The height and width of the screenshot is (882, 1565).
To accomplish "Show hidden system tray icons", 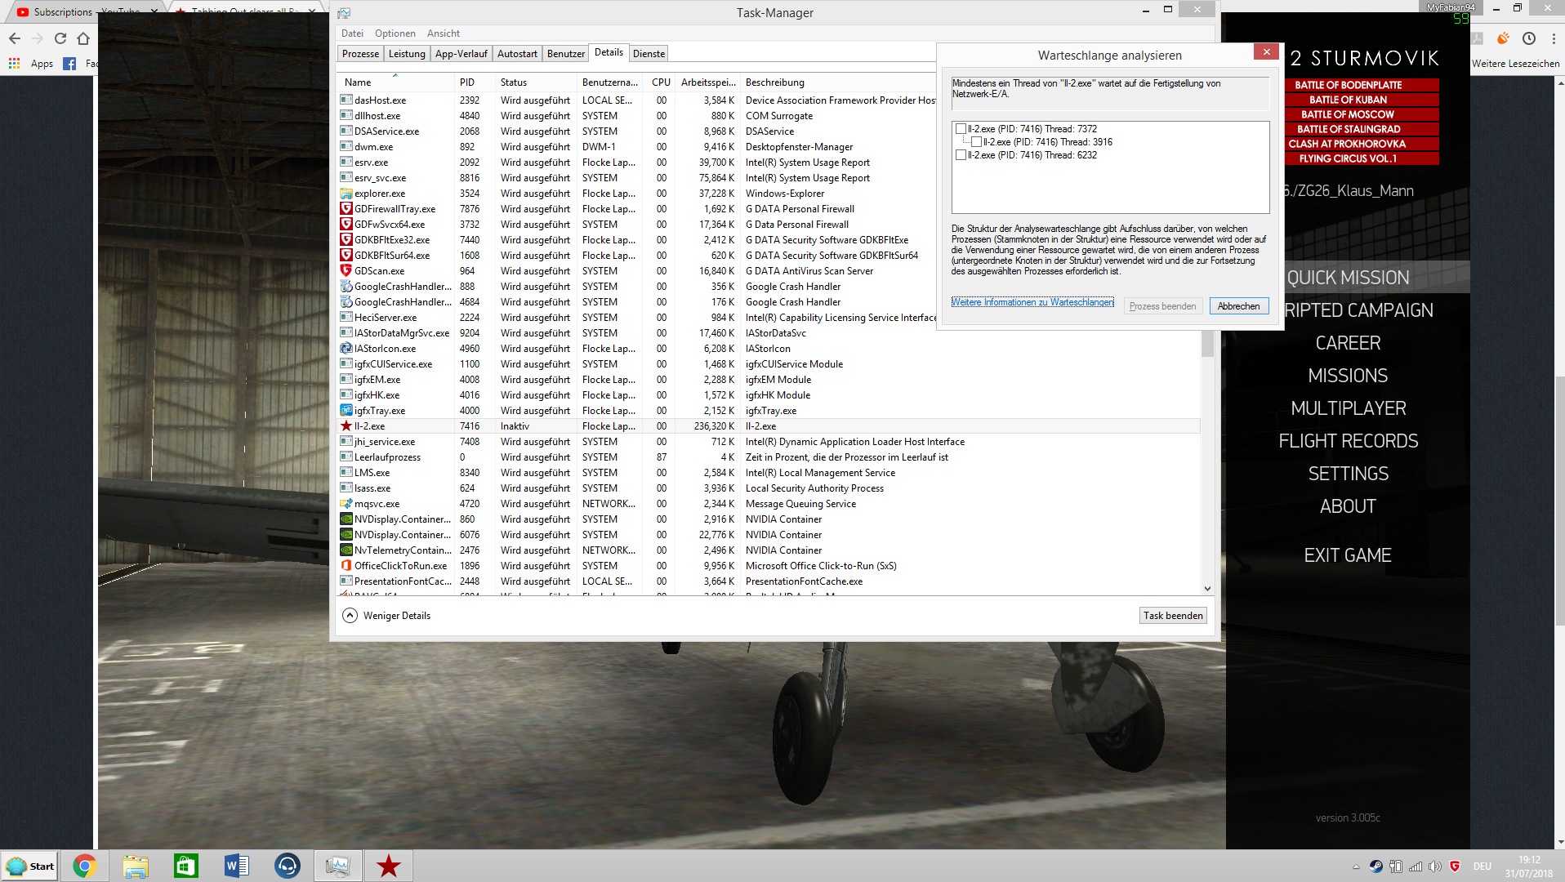I will pos(1356,866).
